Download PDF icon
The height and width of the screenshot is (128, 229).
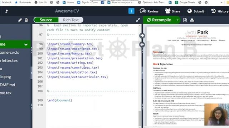[x=192, y=20]
